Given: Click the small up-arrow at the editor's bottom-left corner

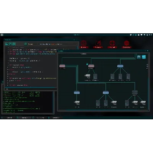Looking at the screenshot, I should pos(7,89).
